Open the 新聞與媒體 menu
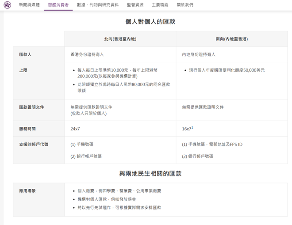 point(29,5)
